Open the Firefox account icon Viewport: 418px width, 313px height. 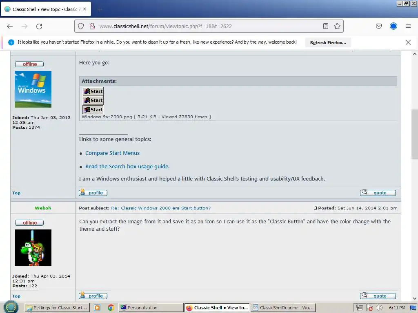coord(393,26)
